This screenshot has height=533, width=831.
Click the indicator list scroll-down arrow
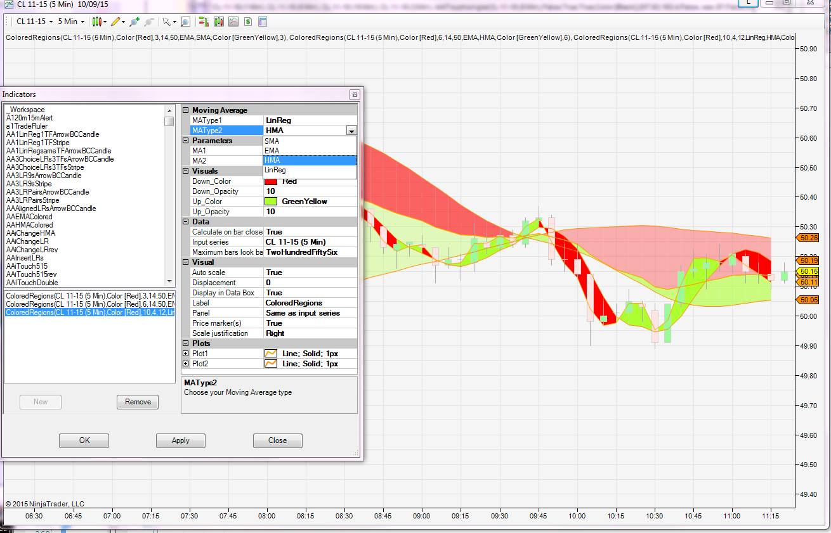[169, 282]
